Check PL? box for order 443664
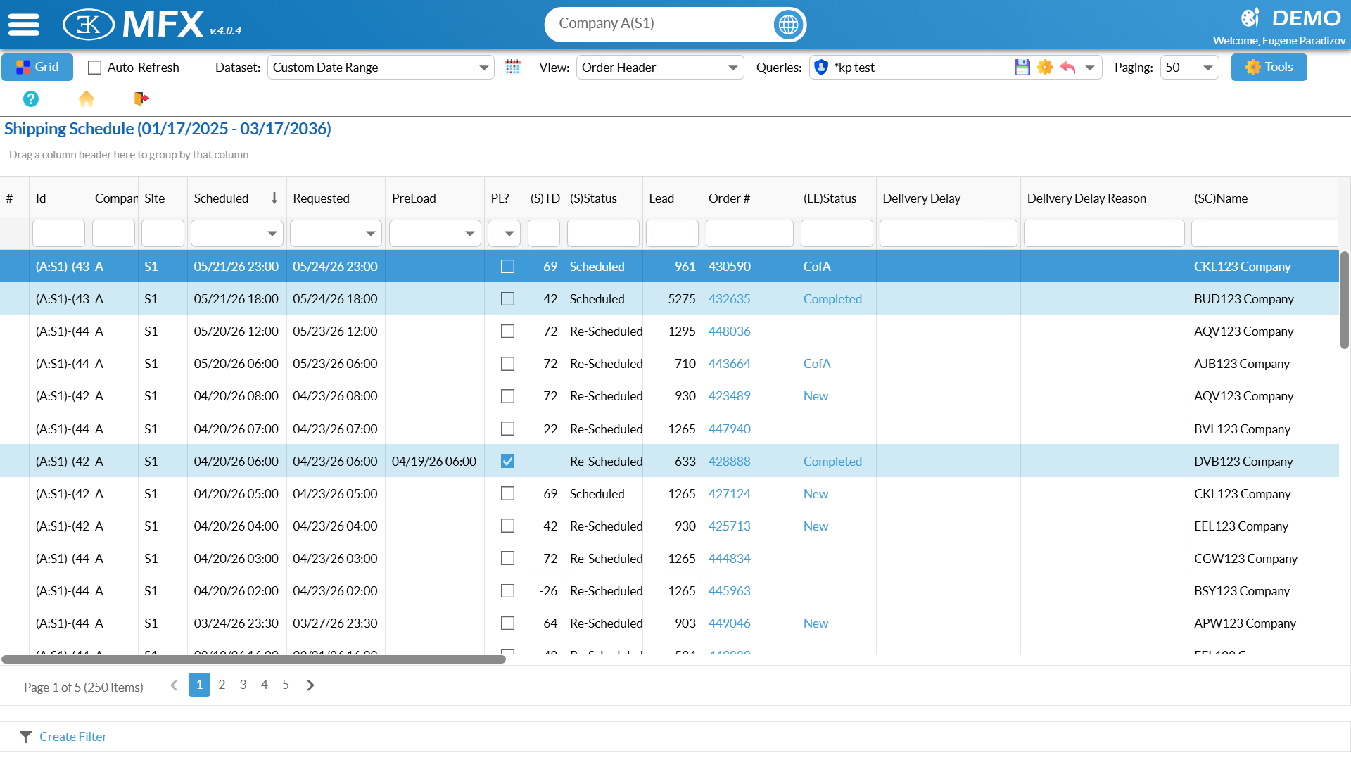 tap(507, 364)
